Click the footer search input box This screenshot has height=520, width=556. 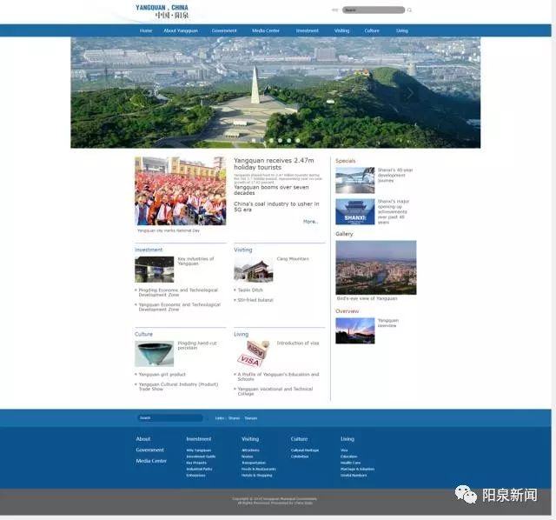click(x=169, y=418)
